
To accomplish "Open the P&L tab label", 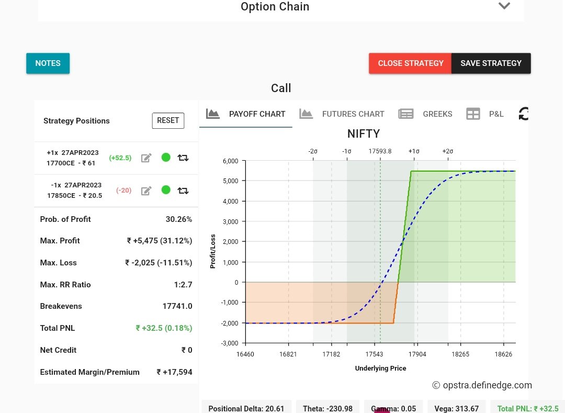I will [x=496, y=114].
